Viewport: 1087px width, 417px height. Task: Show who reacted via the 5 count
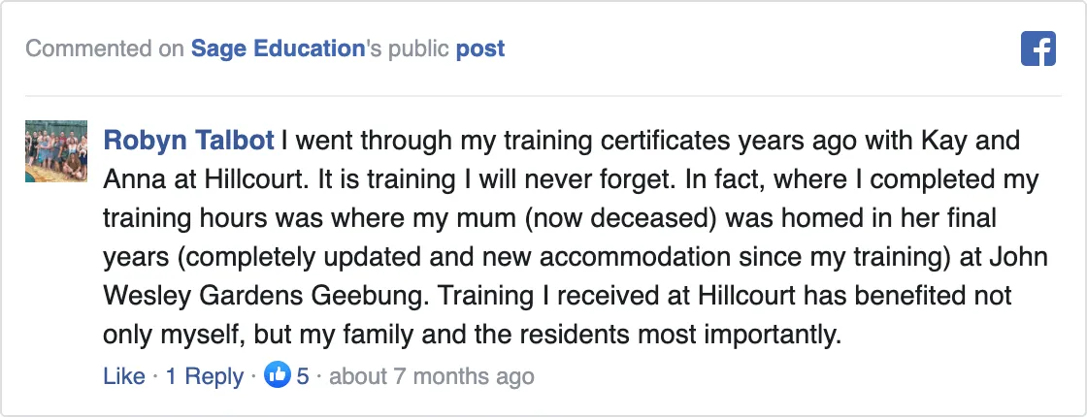tap(303, 376)
